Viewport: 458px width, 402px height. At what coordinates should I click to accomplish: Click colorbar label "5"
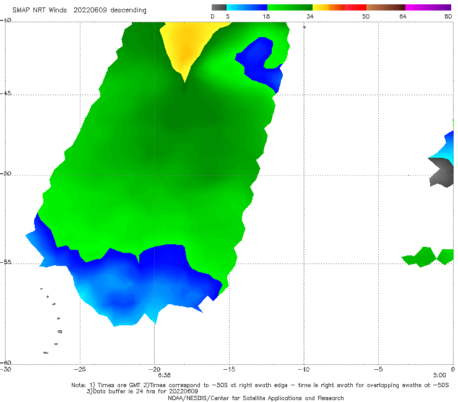tap(228, 16)
